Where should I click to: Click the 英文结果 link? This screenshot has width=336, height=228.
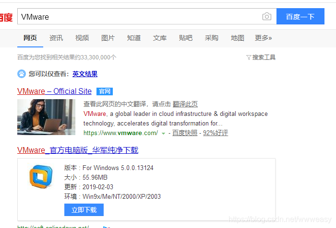85,74
